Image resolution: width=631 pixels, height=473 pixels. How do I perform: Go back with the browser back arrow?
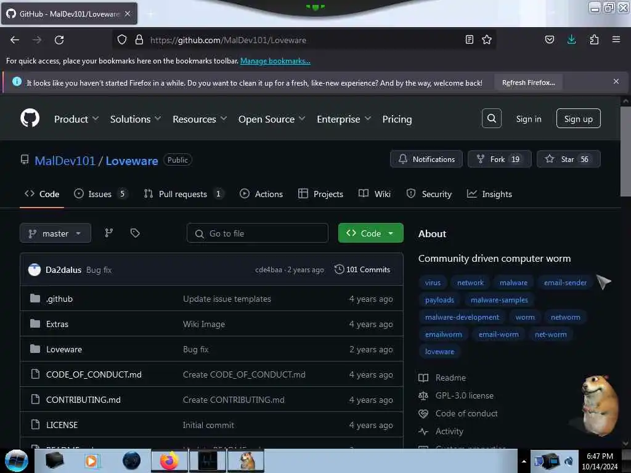tap(15, 40)
